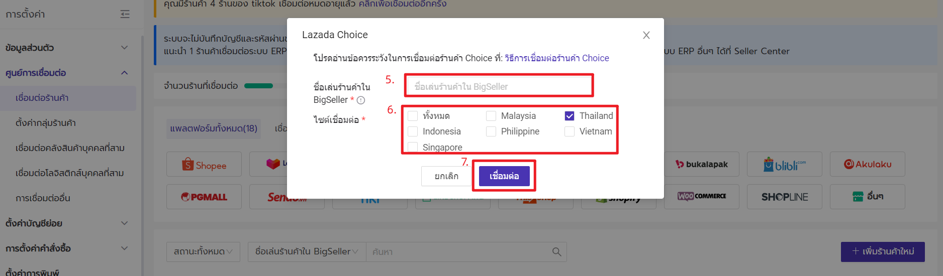Choose the Shopline platform logo
The height and width of the screenshot is (276, 943).
point(785,197)
